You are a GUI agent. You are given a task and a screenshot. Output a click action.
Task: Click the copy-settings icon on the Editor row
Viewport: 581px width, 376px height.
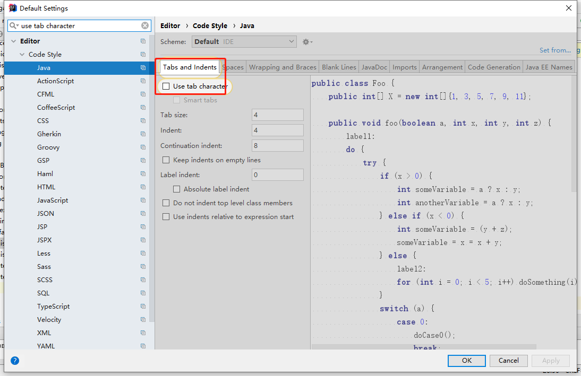coord(143,41)
